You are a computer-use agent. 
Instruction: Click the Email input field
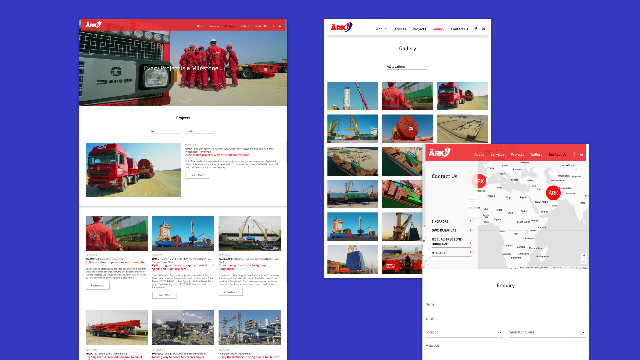[x=505, y=318]
